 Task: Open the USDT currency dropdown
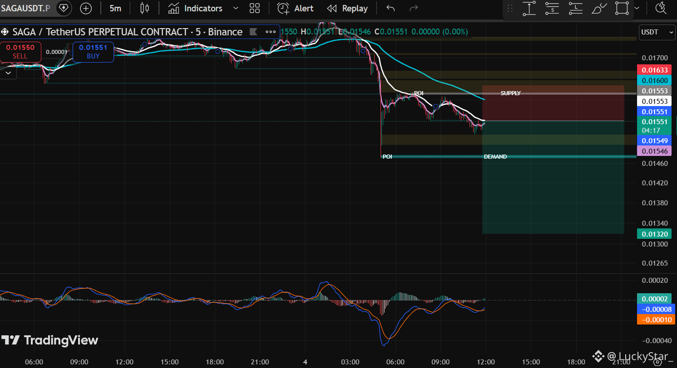657,32
